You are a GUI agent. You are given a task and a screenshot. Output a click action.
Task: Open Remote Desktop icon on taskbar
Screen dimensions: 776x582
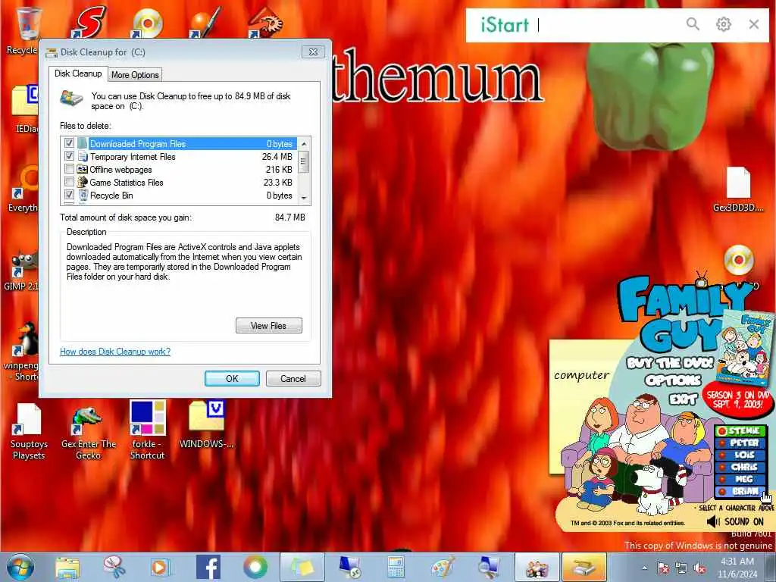point(349,567)
